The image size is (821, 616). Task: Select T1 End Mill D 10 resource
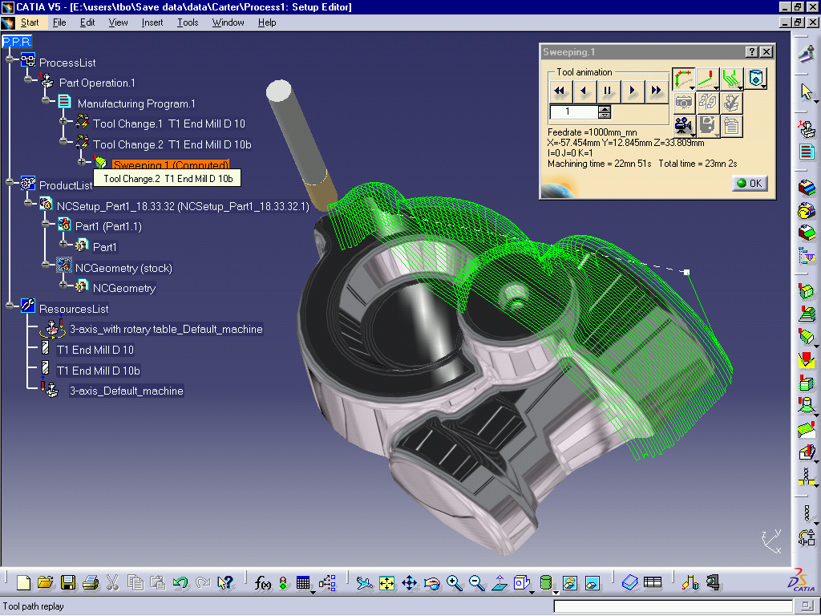95,350
